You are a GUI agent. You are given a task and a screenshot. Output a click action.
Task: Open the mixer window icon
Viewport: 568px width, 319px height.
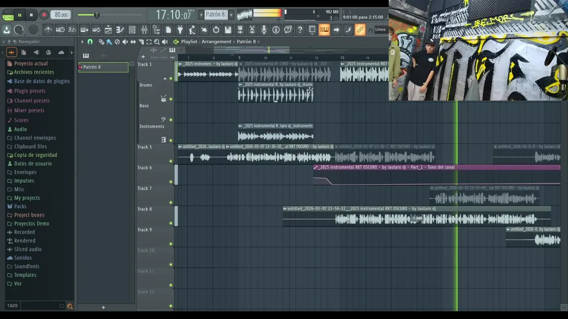[144, 30]
